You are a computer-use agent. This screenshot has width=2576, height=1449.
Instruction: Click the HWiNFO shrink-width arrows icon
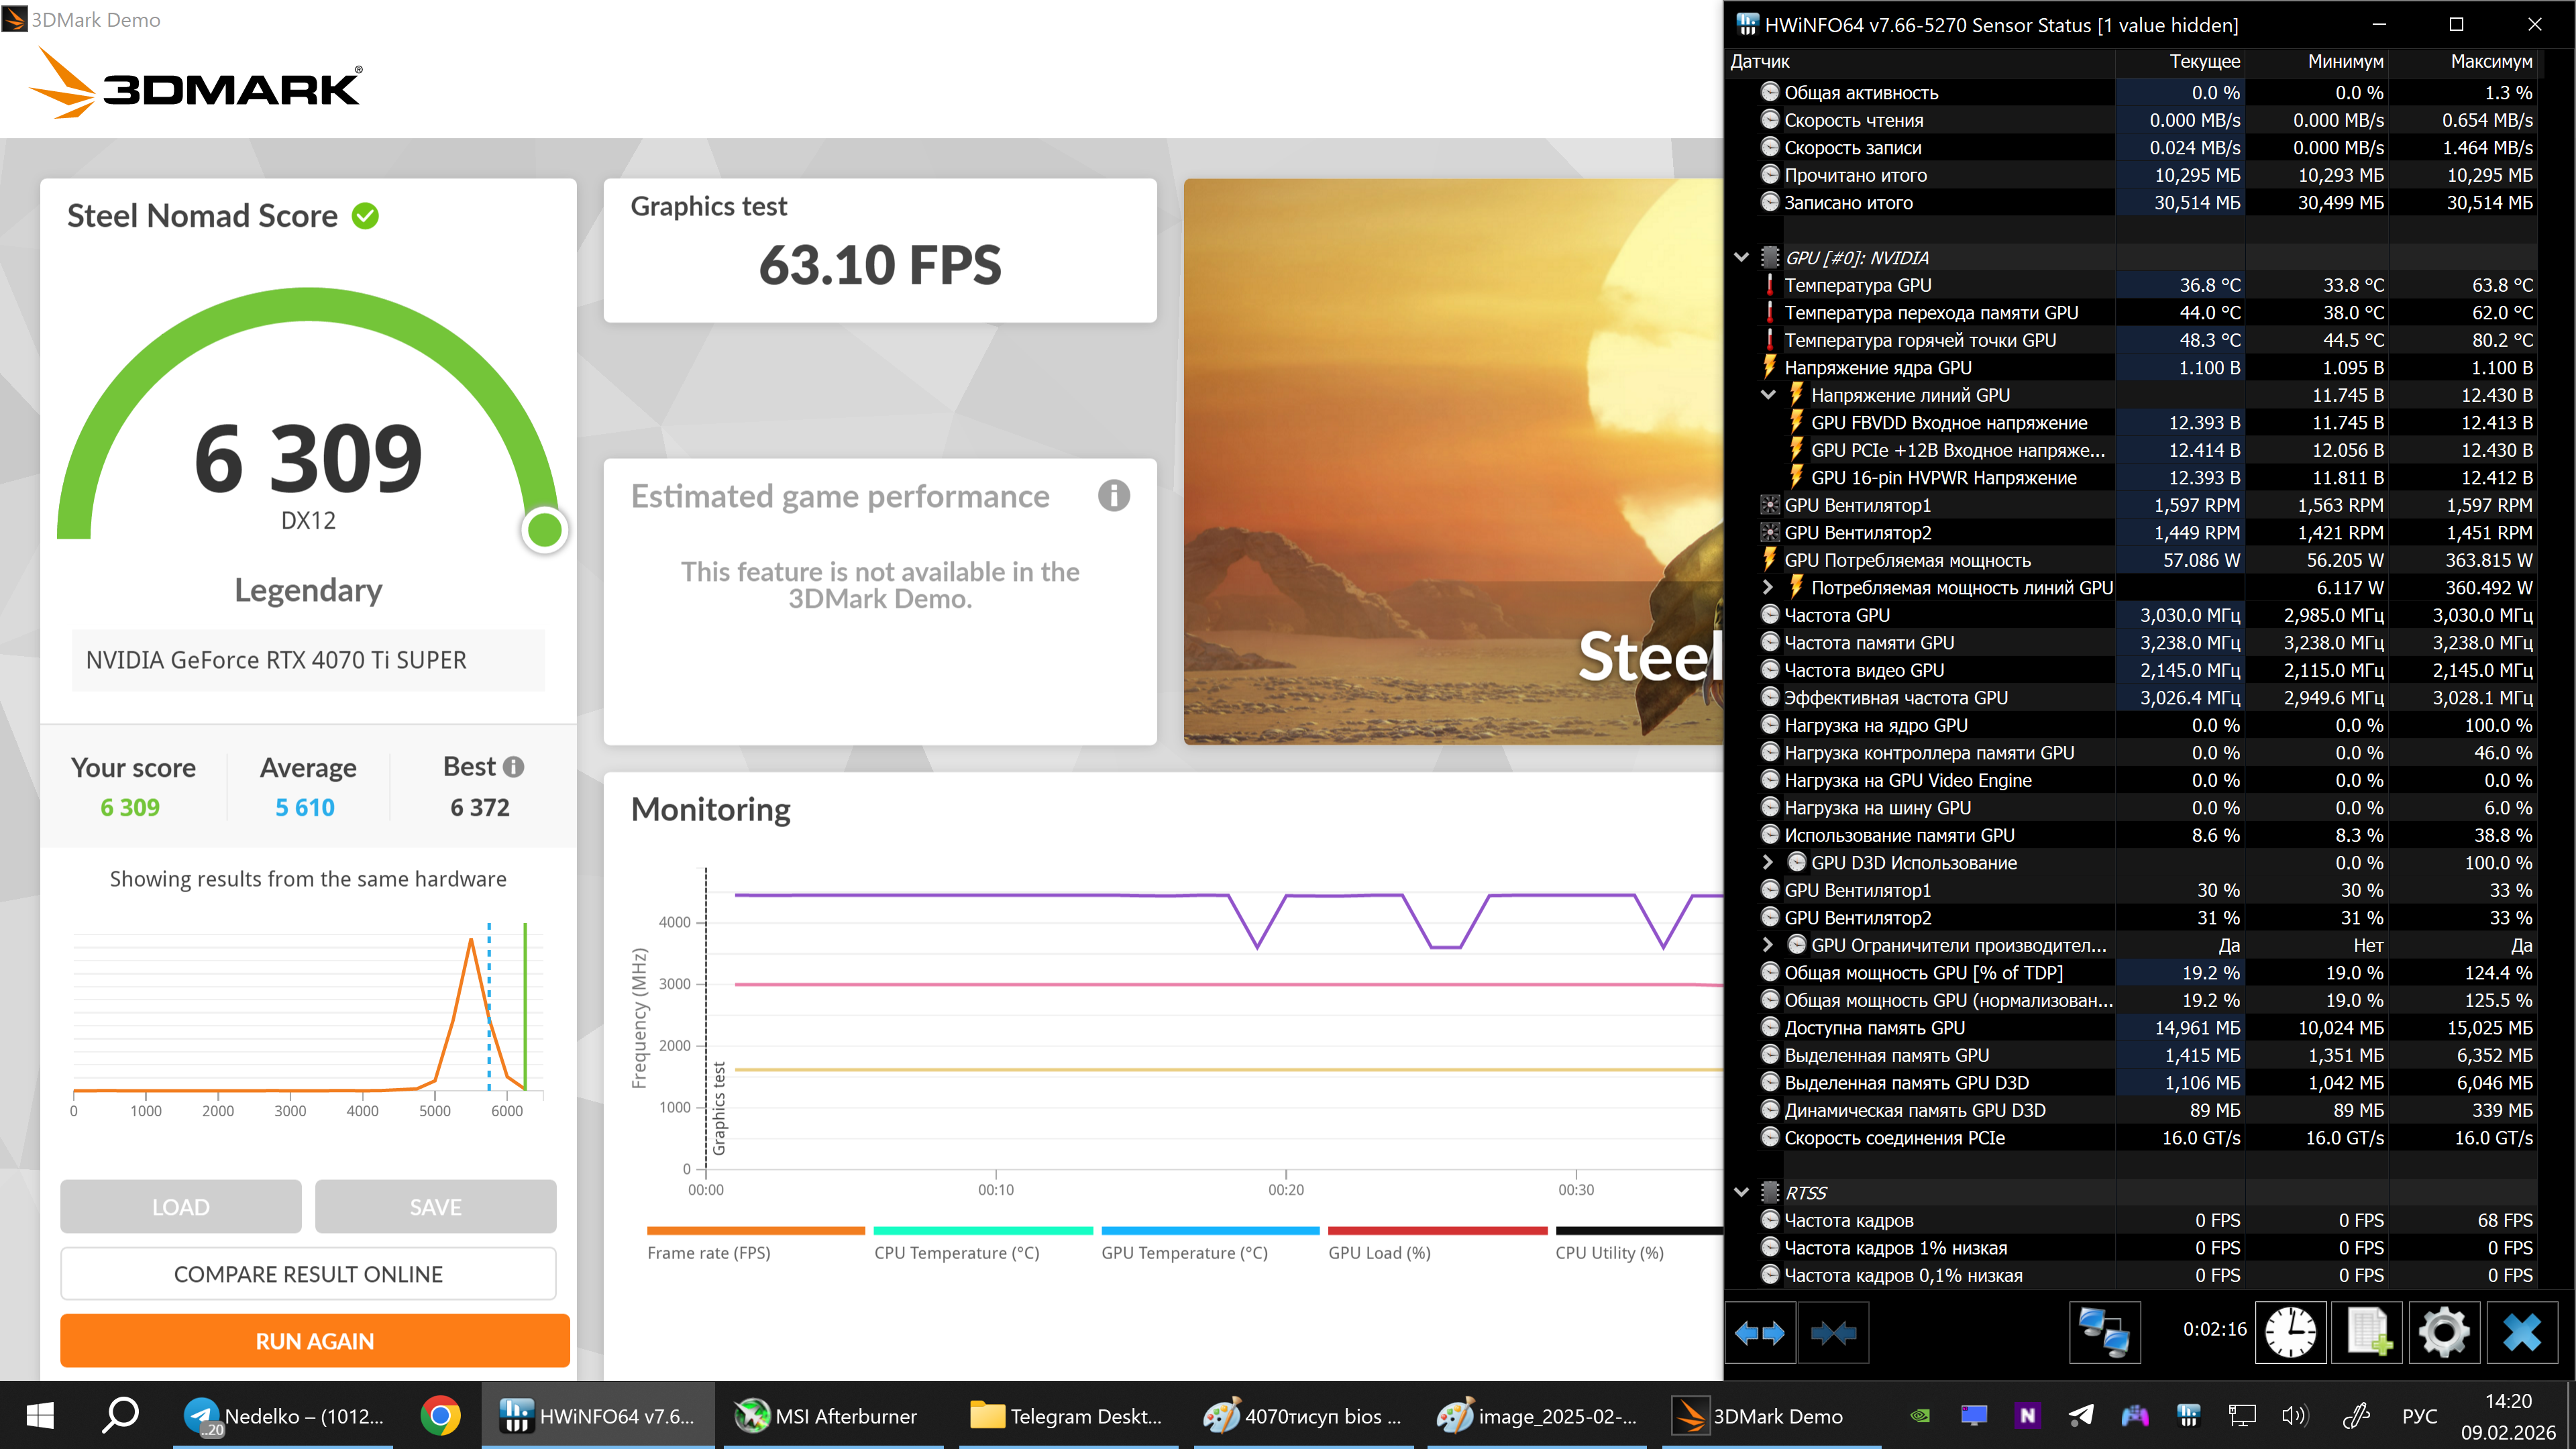(x=1833, y=1332)
